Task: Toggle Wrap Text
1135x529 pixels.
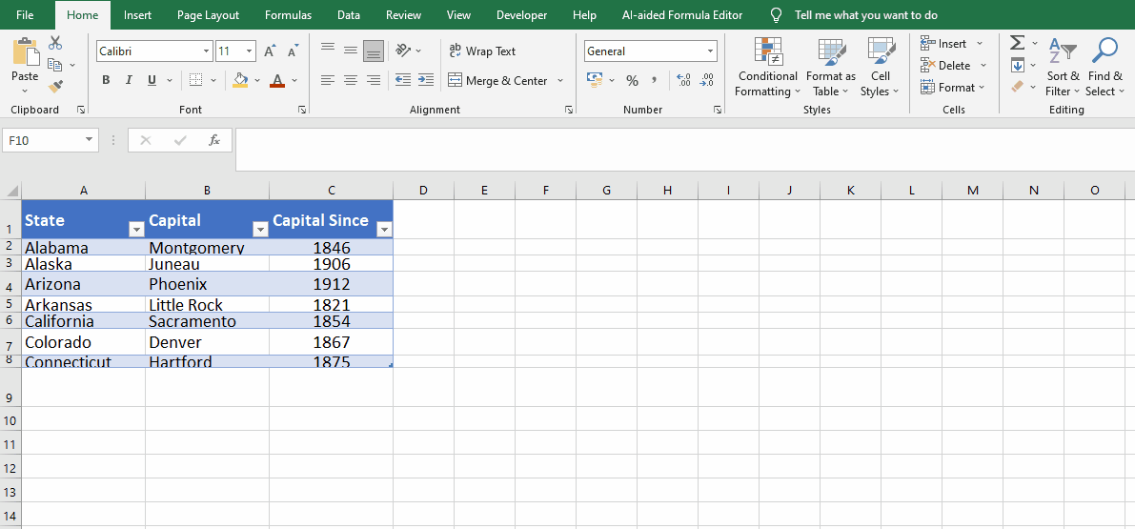Action: tap(482, 51)
